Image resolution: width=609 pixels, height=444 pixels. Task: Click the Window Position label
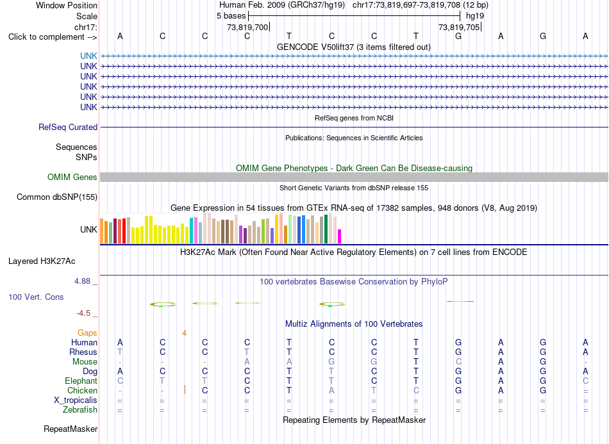point(67,5)
